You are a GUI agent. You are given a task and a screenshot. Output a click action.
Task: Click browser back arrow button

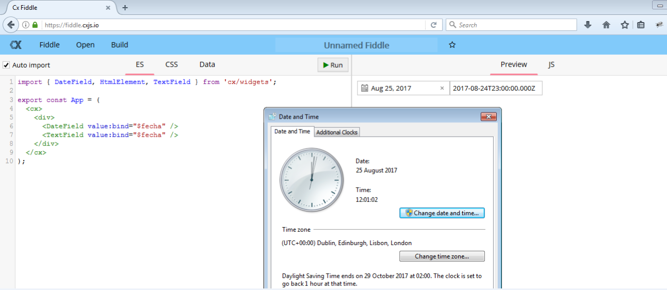pyautogui.click(x=10, y=25)
